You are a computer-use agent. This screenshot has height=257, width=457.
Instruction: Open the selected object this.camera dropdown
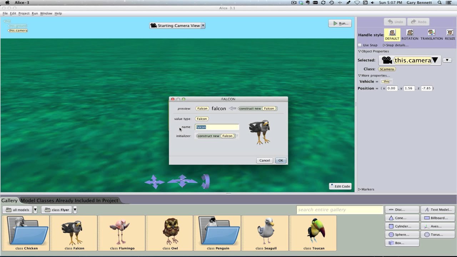pos(410,60)
